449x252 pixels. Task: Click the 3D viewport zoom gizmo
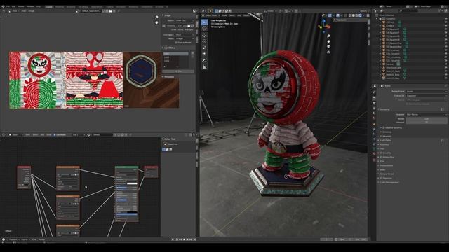click(x=328, y=36)
